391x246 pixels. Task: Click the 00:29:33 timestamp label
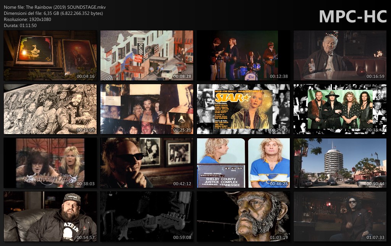(278, 130)
